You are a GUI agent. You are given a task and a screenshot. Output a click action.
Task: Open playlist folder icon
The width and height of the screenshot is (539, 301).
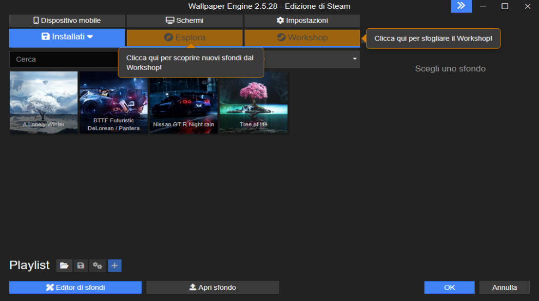(x=64, y=265)
